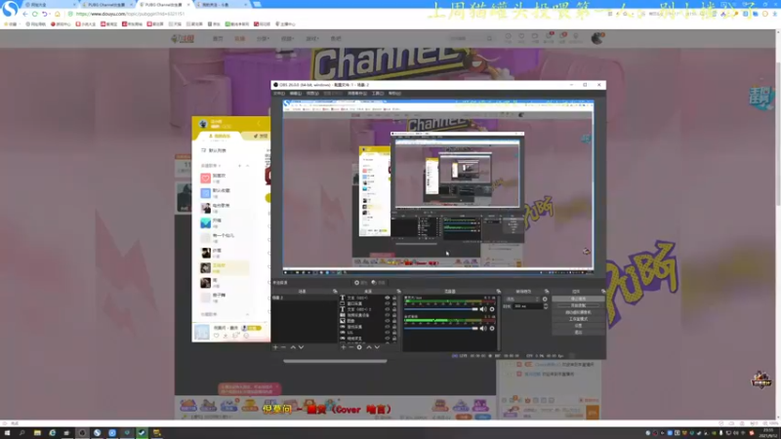Toggle lock on window capture source
This screenshot has height=439, width=781.
pos(394,303)
